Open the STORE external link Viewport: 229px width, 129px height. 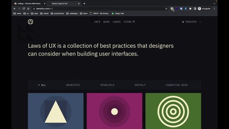point(129,22)
